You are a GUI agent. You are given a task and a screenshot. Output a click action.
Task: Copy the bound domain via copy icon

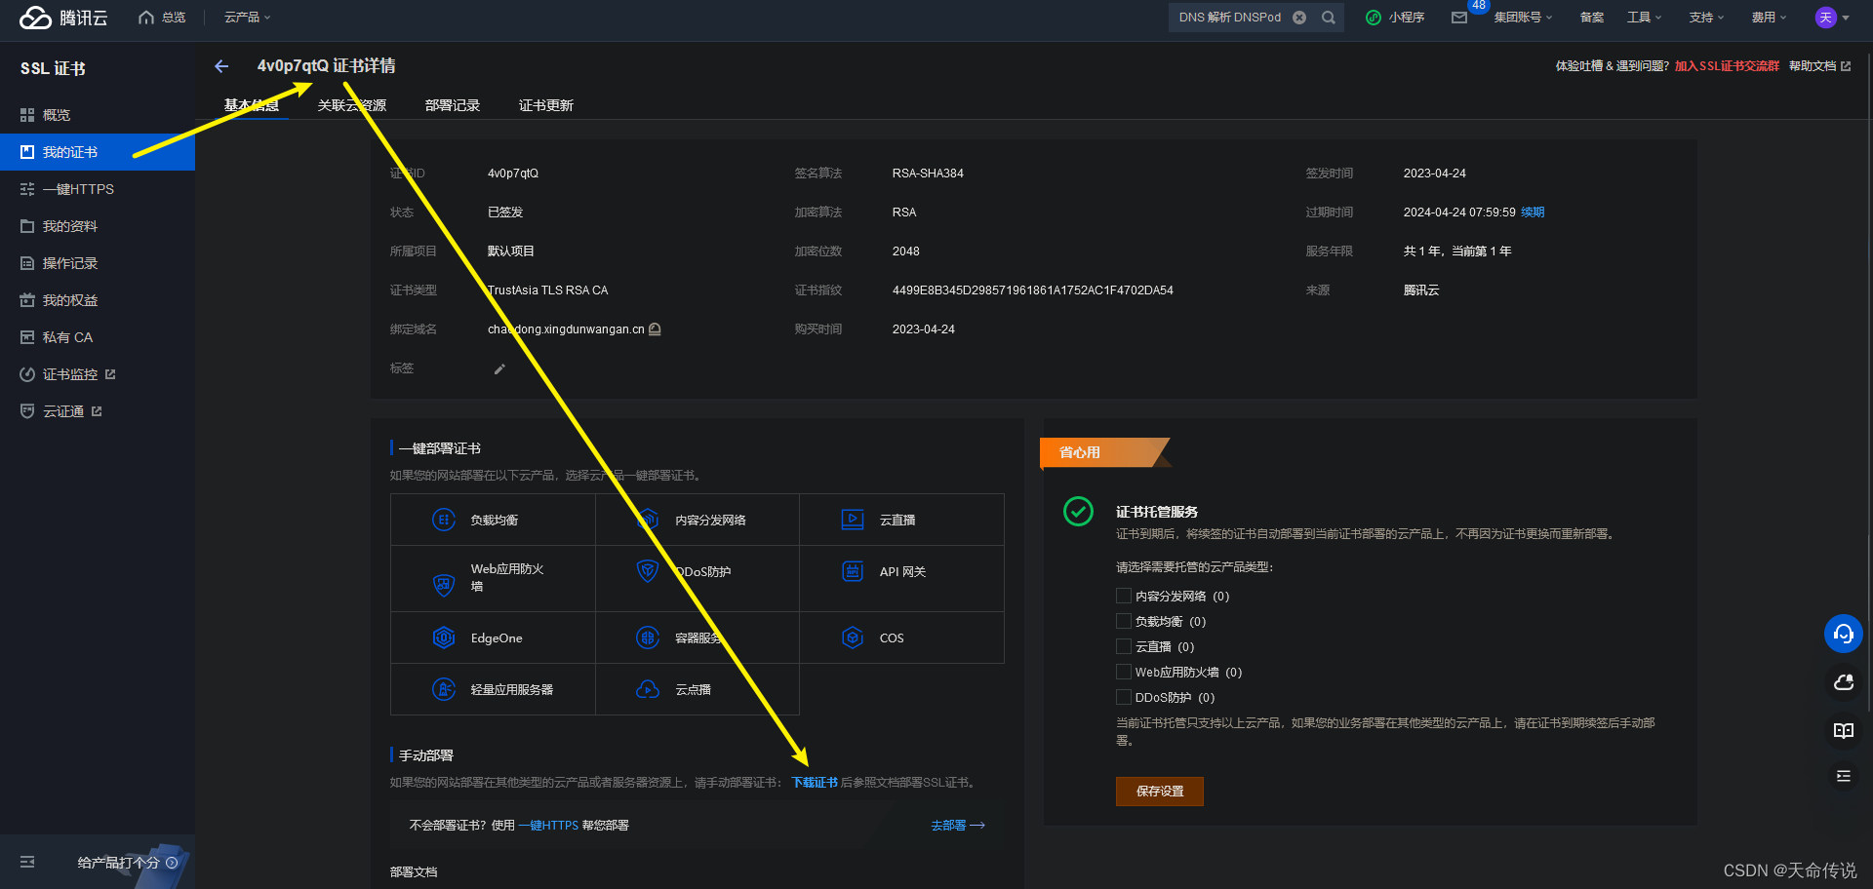point(656,329)
